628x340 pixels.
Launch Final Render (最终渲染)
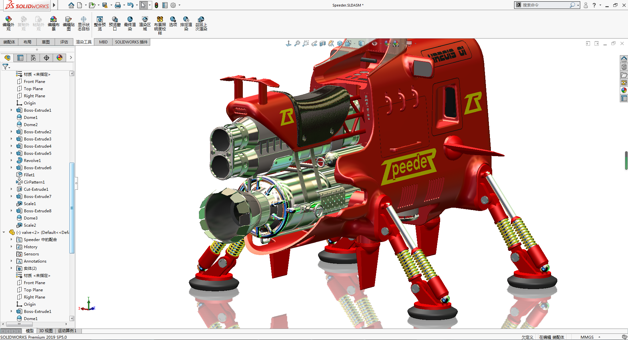click(x=130, y=24)
